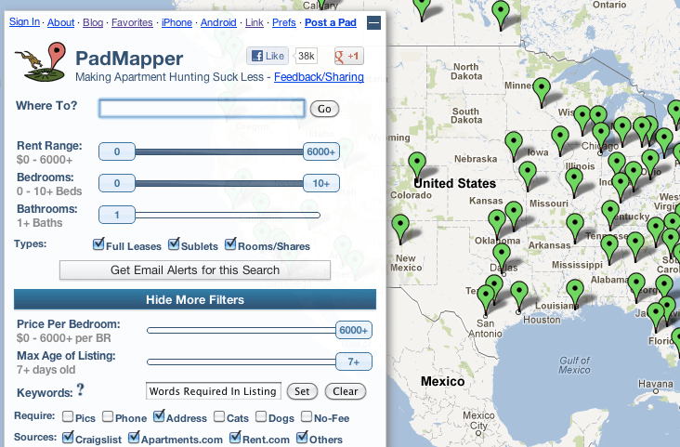Like PadMapper on Facebook
Image resolution: width=680 pixels, height=447 pixels.
pyautogui.click(x=268, y=56)
